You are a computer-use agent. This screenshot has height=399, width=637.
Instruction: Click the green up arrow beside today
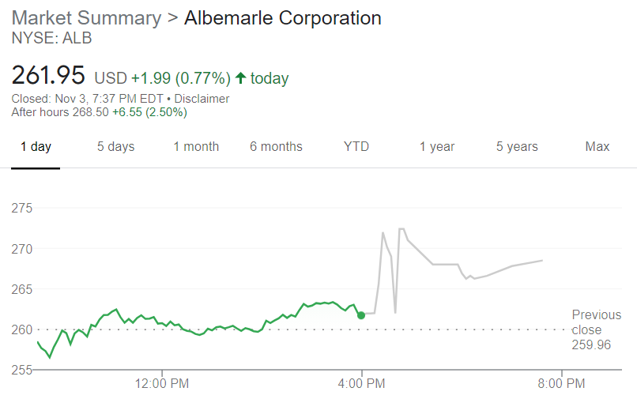tap(240, 78)
